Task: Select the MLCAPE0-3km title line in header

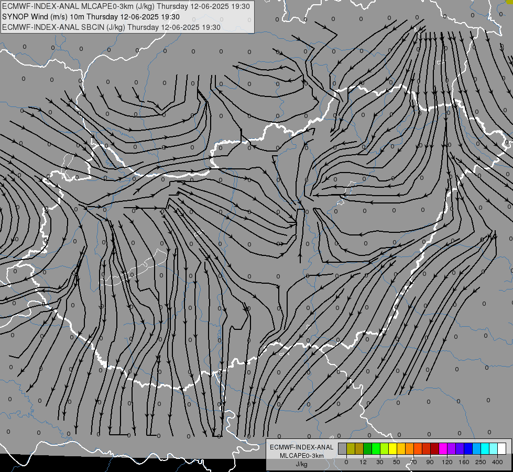Action: (126, 6)
